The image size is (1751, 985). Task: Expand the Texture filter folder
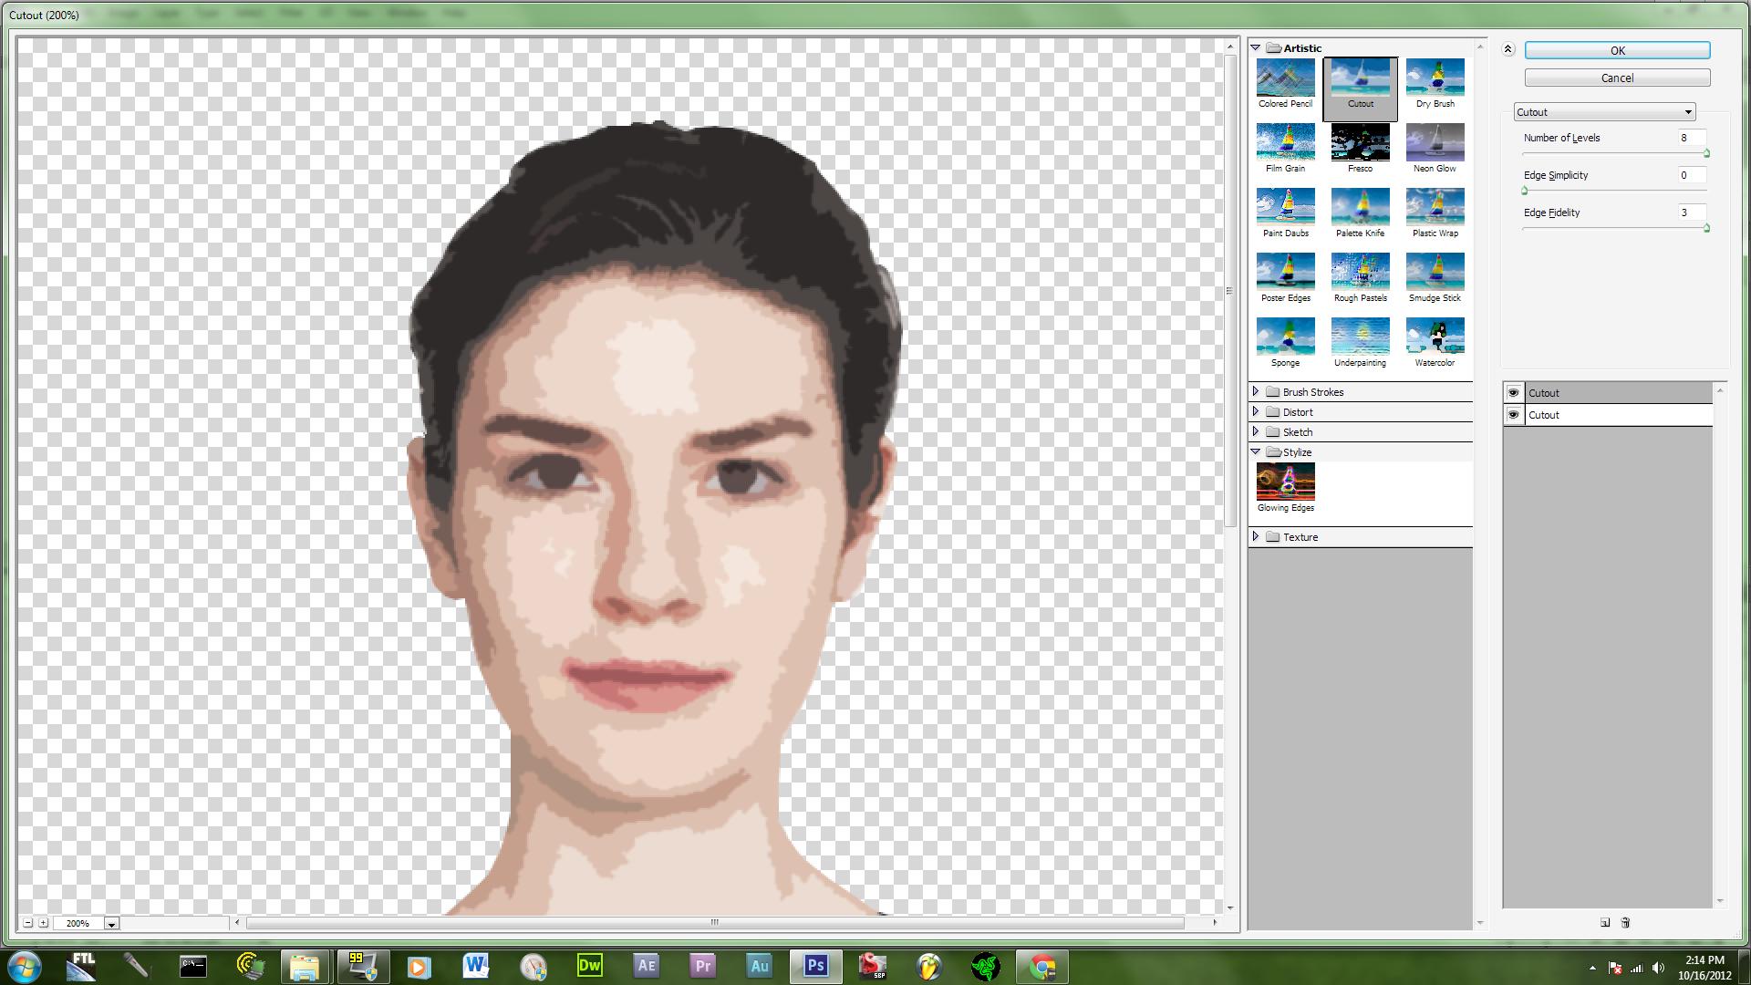(1256, 536)
